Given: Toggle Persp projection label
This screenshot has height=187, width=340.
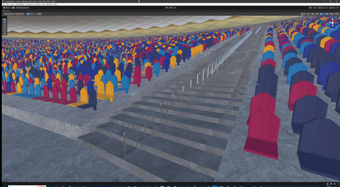Looking at the screenshot, I should pos(333,29).
